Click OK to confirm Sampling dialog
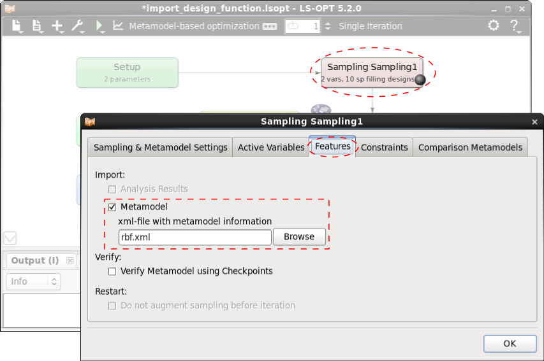The image size is (544, 361). click(x=510, y=344)
